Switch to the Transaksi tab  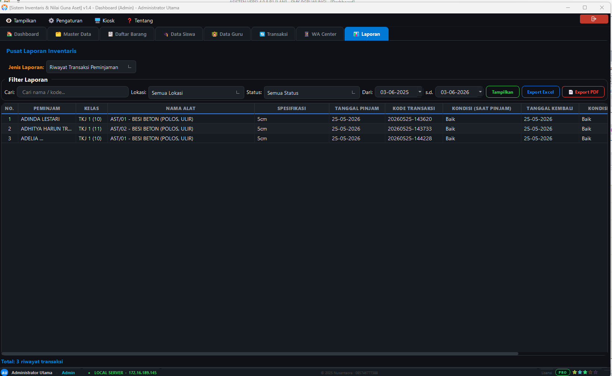(x=274, y=34)
